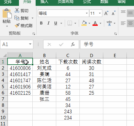Expand the Copy options arrow
This screenshot has width=134, height=126.
[x=32, y=18]
